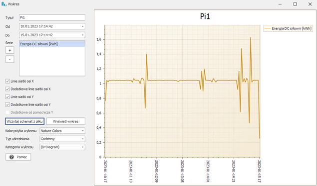Toggle Dodatkowe linie siatki osi Y checkbox
Screen dimensions: 317x186
point(7,104)
